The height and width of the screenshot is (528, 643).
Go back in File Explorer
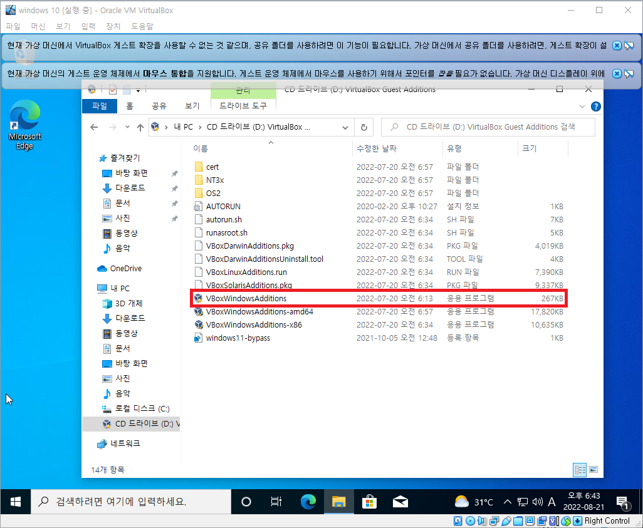94,128
